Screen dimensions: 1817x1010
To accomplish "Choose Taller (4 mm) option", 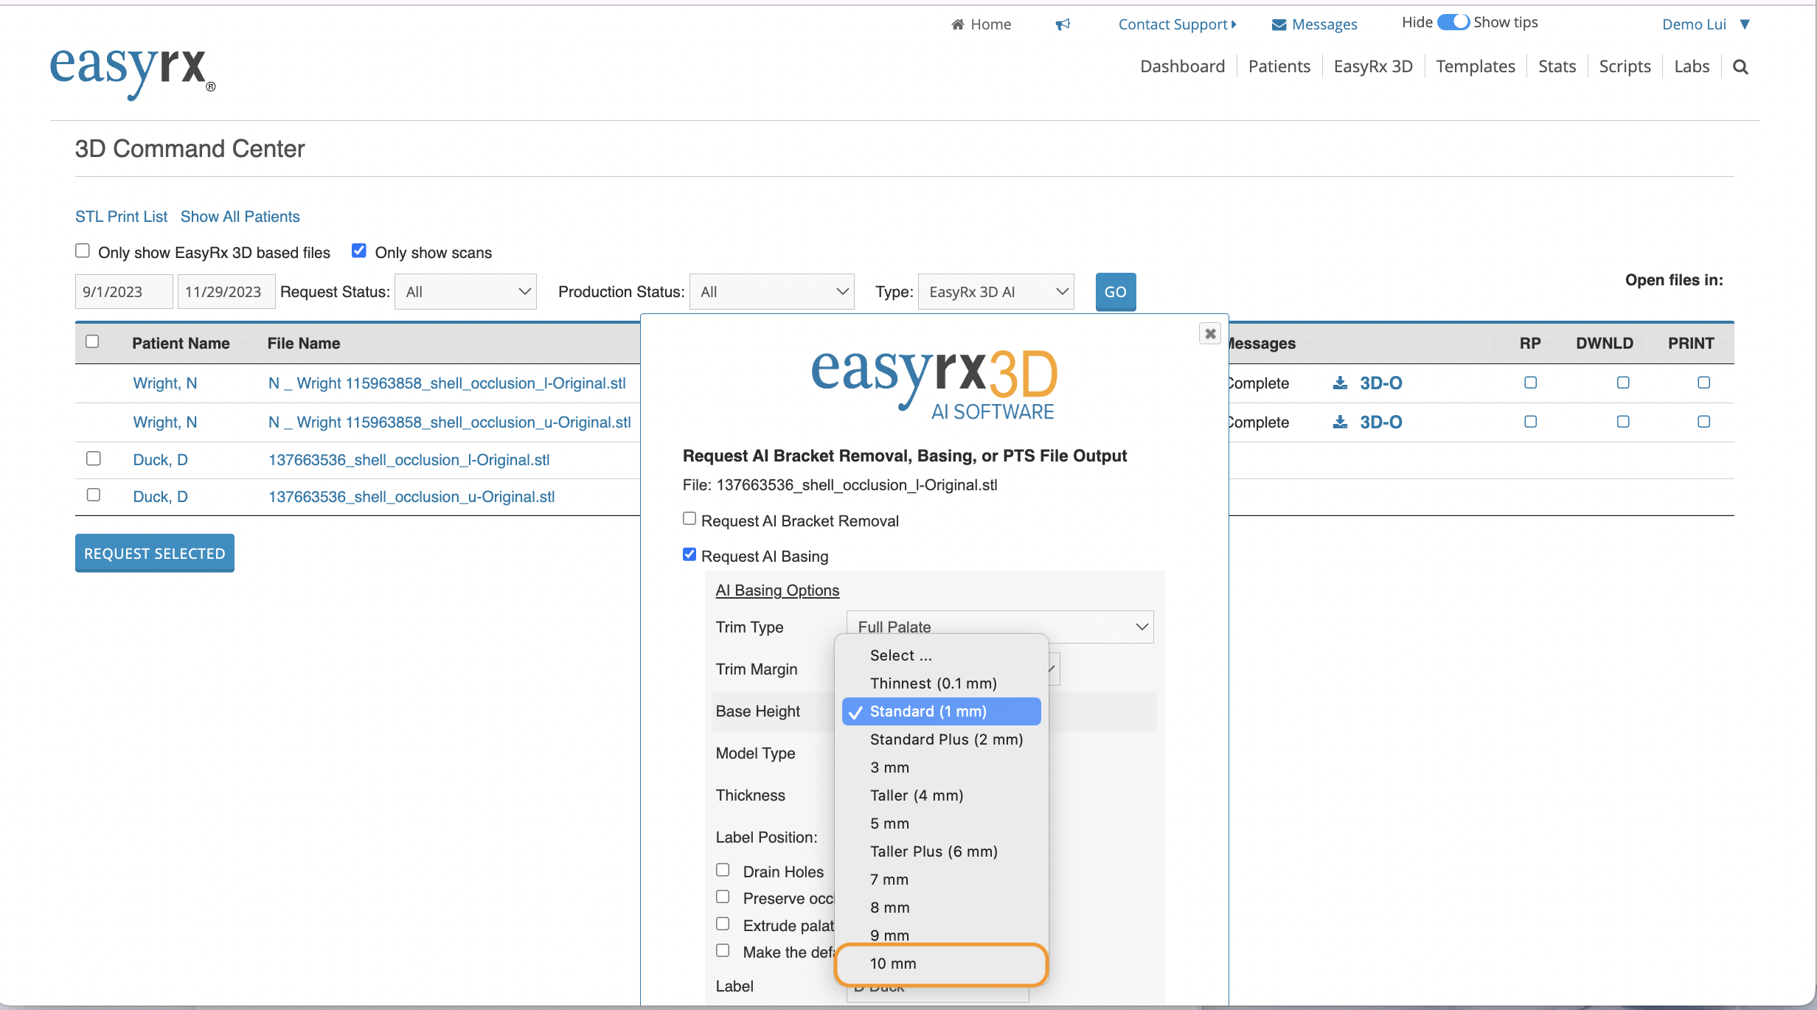I will point(942,795).
